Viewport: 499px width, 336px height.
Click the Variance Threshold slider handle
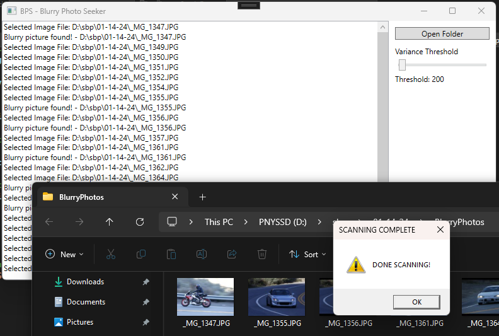click(402, 65)
